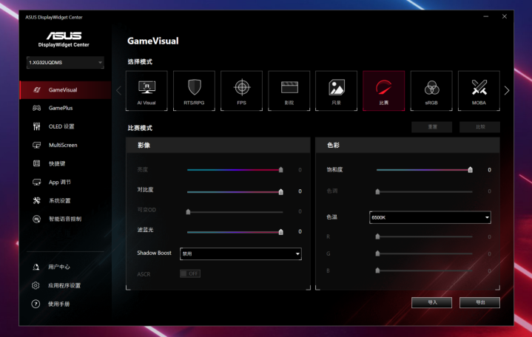
Task: Pick the 影院 cinema mode
Action: coord(289,90)
